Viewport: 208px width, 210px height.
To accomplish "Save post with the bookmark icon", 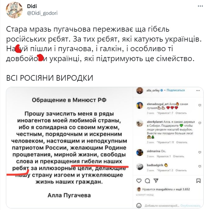I will point(198,181).
